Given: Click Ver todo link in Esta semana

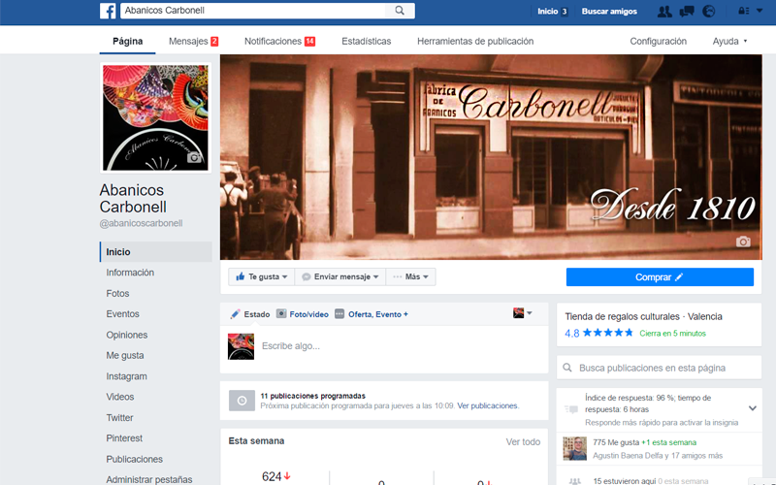Looking at the screenshot, I should [x=523, y=442].
